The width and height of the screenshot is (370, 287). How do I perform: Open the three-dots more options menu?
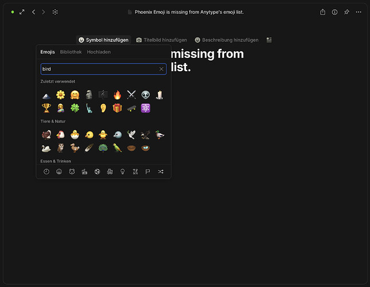tap(359, 12)
